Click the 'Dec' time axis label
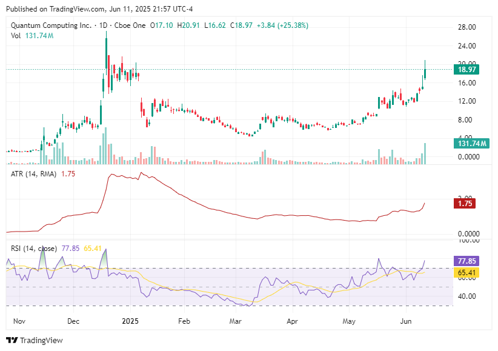Screen dimensions: 498x351 (73, 321)
